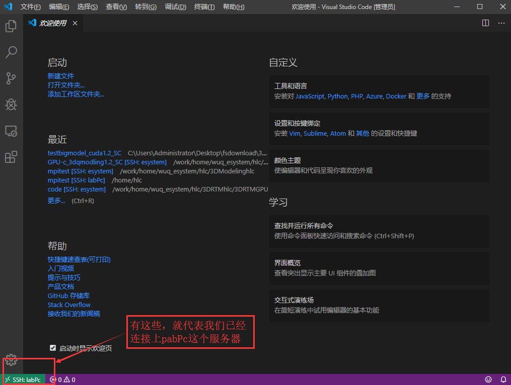Open the 提示与技巧 link
Image resolution: width=511 pixels, height=385 pixels.
tap(64, 277)
